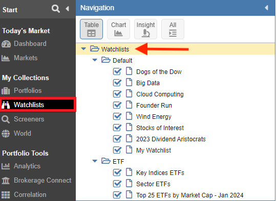This screenshot has height=201, width=277.
Task: Open the Sector ETFs watchlist
Action: point(153,184)
